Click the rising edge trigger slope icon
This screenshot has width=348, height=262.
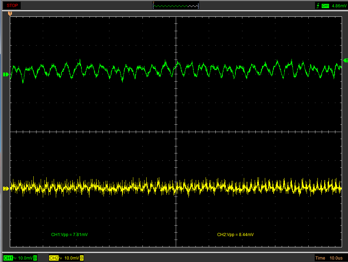click(318, 6)
